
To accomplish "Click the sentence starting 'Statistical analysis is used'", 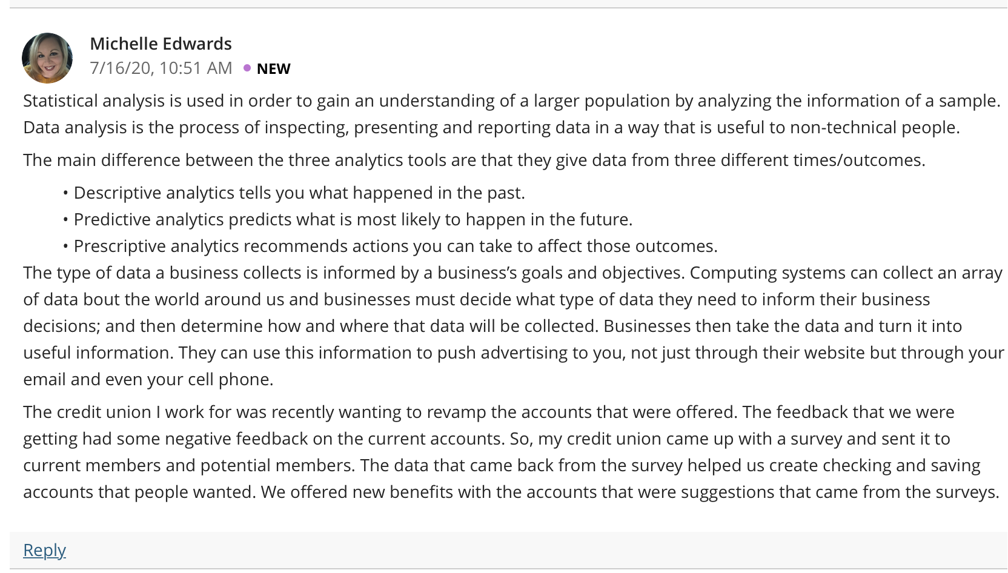I will 511,101.
